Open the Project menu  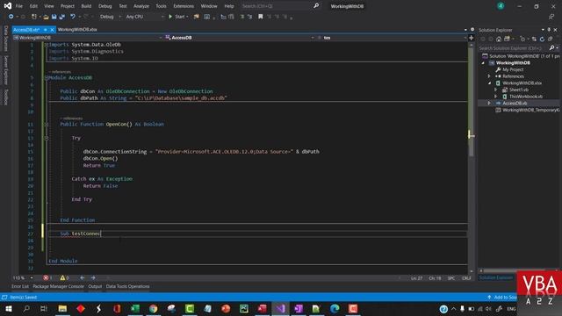coord(68,6)
